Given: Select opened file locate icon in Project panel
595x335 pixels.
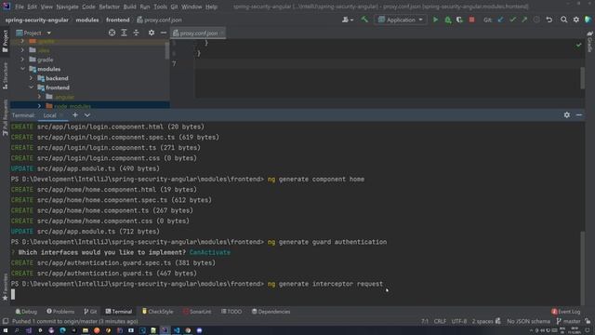Looking at the screenshot, I should point(112,33).
